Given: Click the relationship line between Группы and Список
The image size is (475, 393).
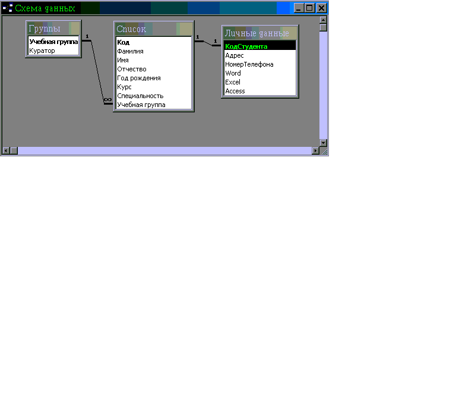Looking at the screenshot, I should click(x=97, y=72).
